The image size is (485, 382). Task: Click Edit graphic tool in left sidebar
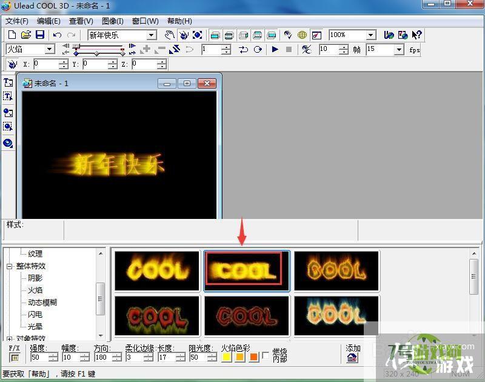8,126
